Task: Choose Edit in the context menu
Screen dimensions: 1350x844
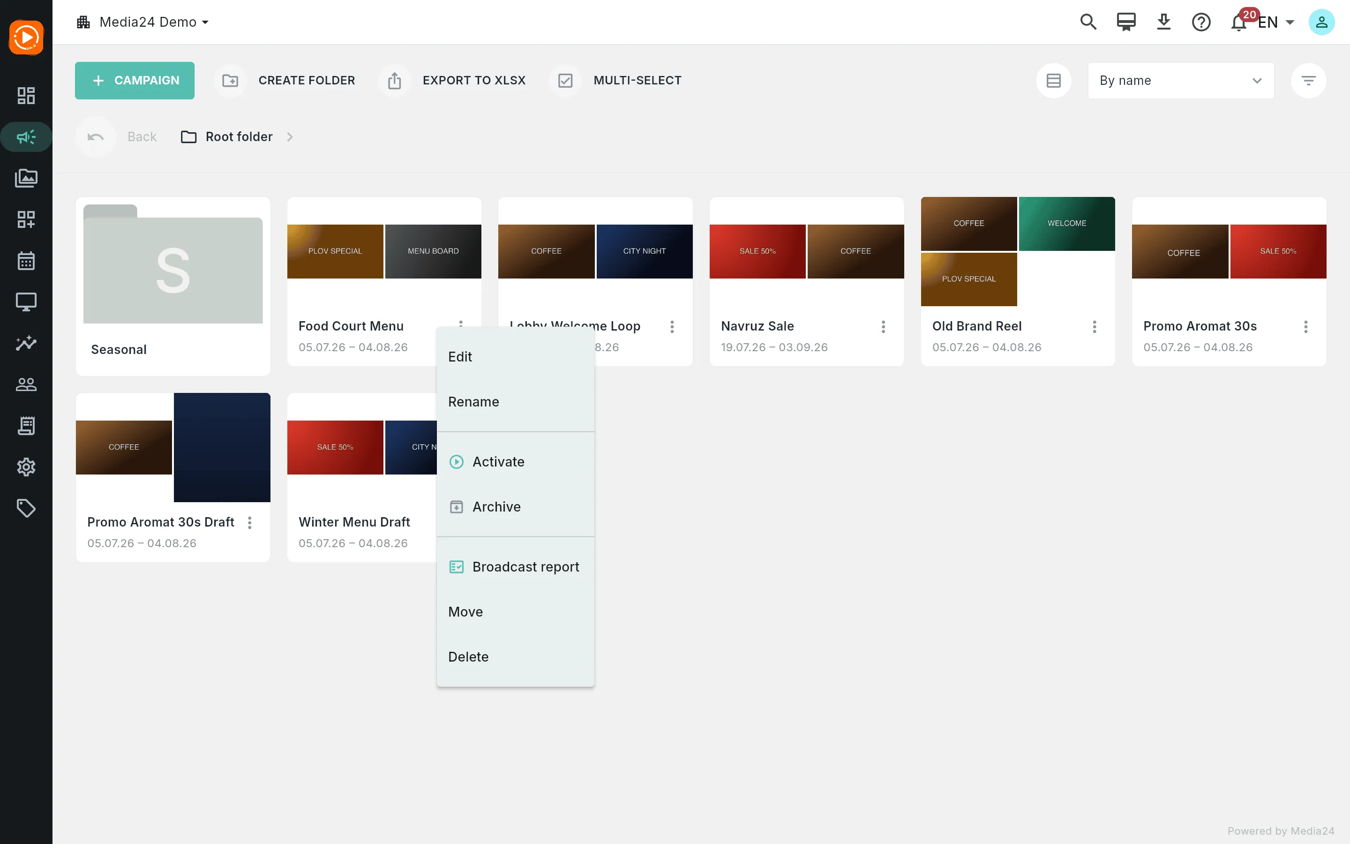Action: tap(516, 357)
